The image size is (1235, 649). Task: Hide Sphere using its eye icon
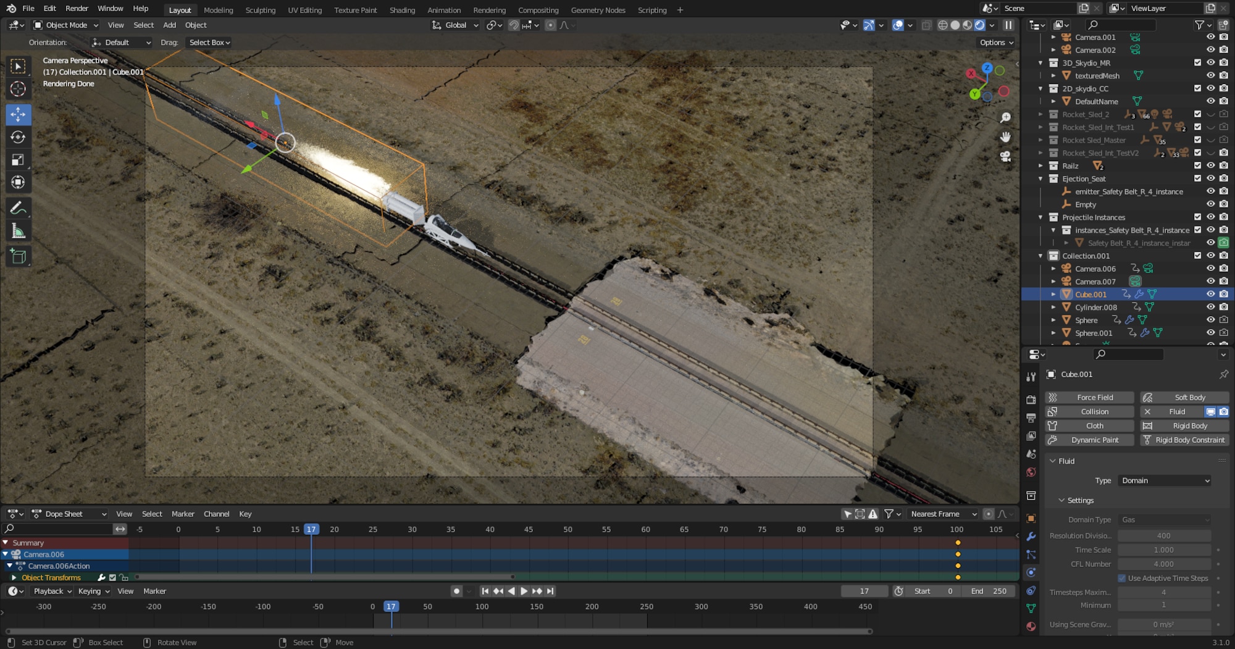(1210, 320)
